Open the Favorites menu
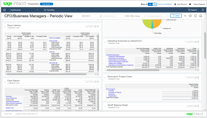 (49, 10)
